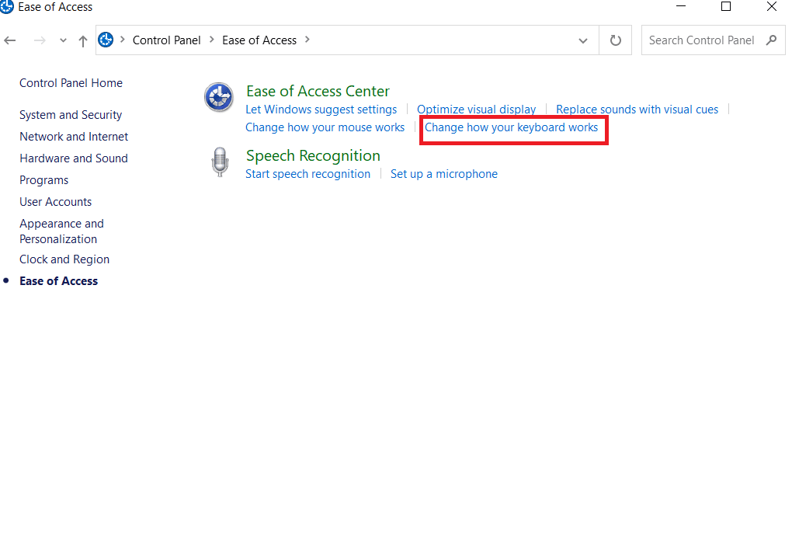Image resolution: width=792 pixels, height=560 pixels.
Task: Click the Search Control Panel field
Action: pyautogui.click(x=701, y=40)
